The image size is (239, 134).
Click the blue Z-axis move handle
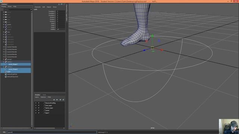tap(144, 50)
